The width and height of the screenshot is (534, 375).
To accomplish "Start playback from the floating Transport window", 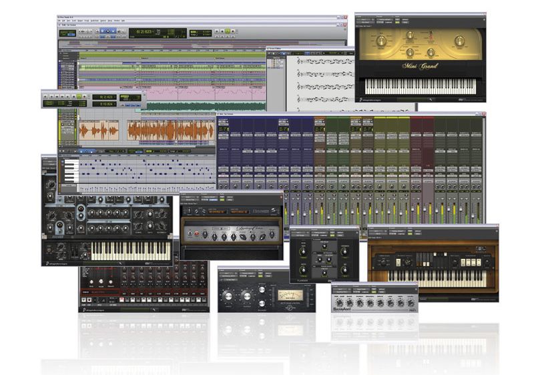I will pyautogui.click(x=79, y=96).
